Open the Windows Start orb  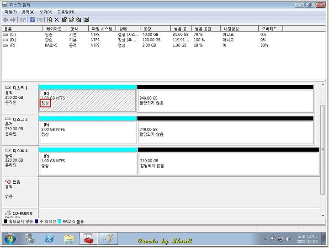click(x=10, y=238)
